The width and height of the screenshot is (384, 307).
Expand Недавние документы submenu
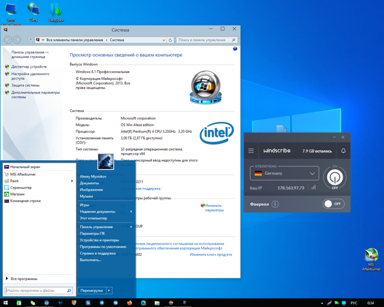(x=131, y=212)
